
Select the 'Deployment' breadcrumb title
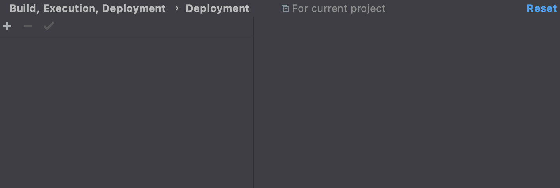[x=217, y=8]
